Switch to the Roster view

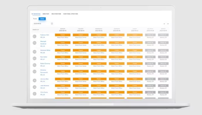[x=35, y=19]
